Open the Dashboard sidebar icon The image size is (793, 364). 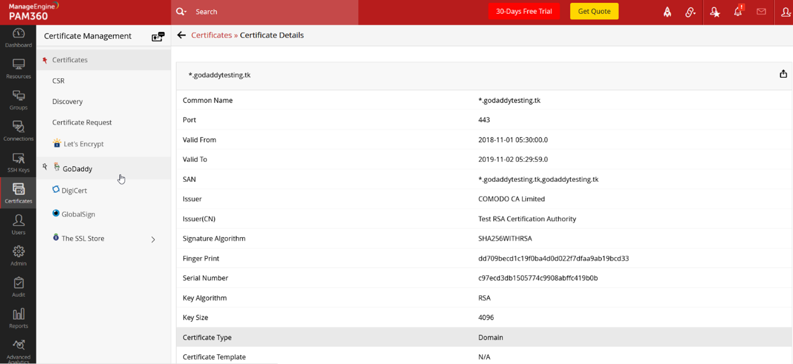click(18, 38)
